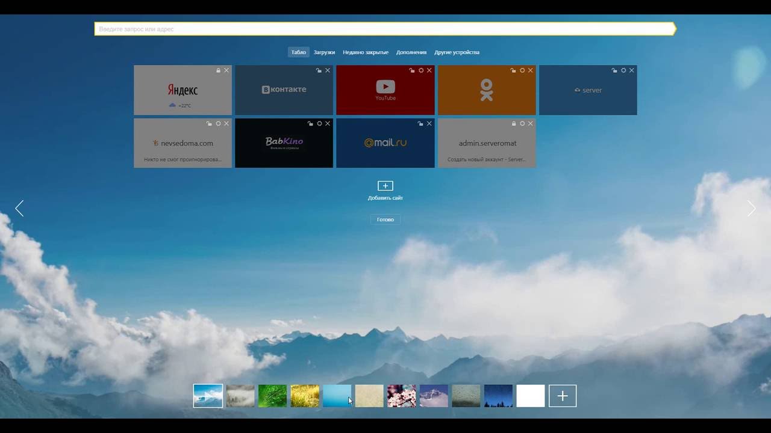Remove the Яндекс tile with X
The image size is (771, 433).
[226, 70]
